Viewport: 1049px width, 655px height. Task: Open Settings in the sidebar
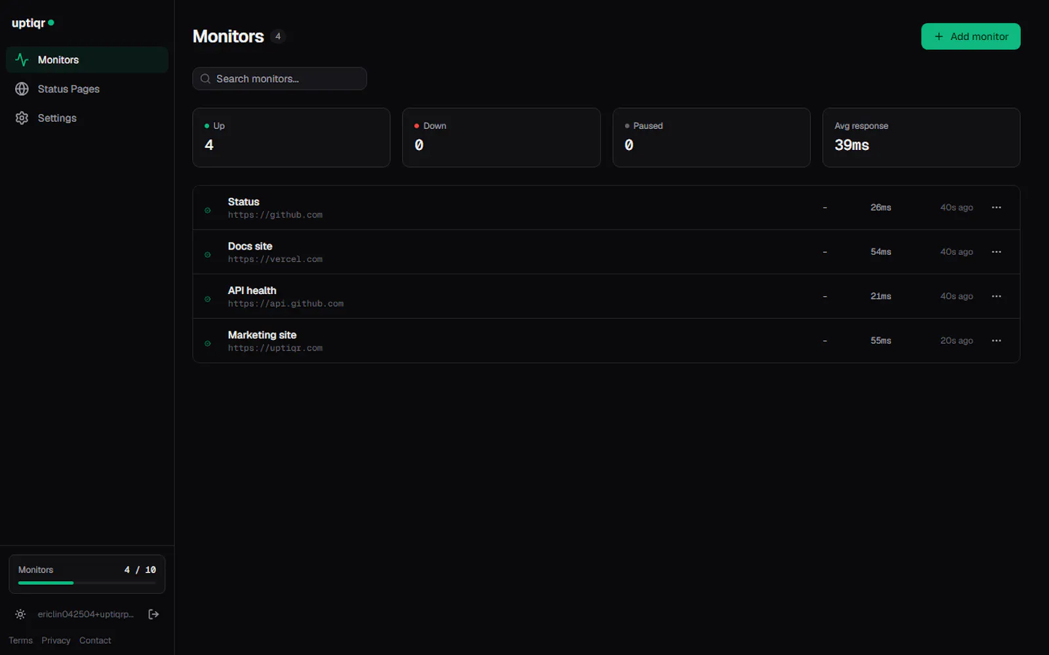coord(87,118)
